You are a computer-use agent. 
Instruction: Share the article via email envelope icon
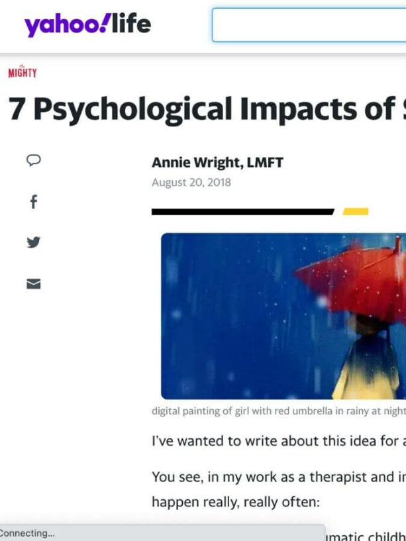[x=34, y=283]
